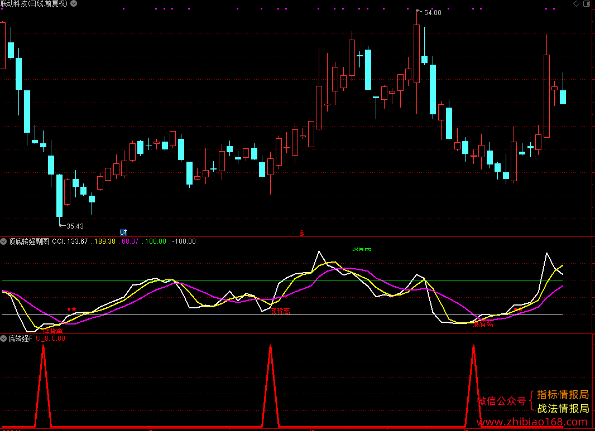Image resolution: width=595 pixels, height=431 pixels.
Task: Click the diamond icon at chart top-right
Action: tap(576, 3)
